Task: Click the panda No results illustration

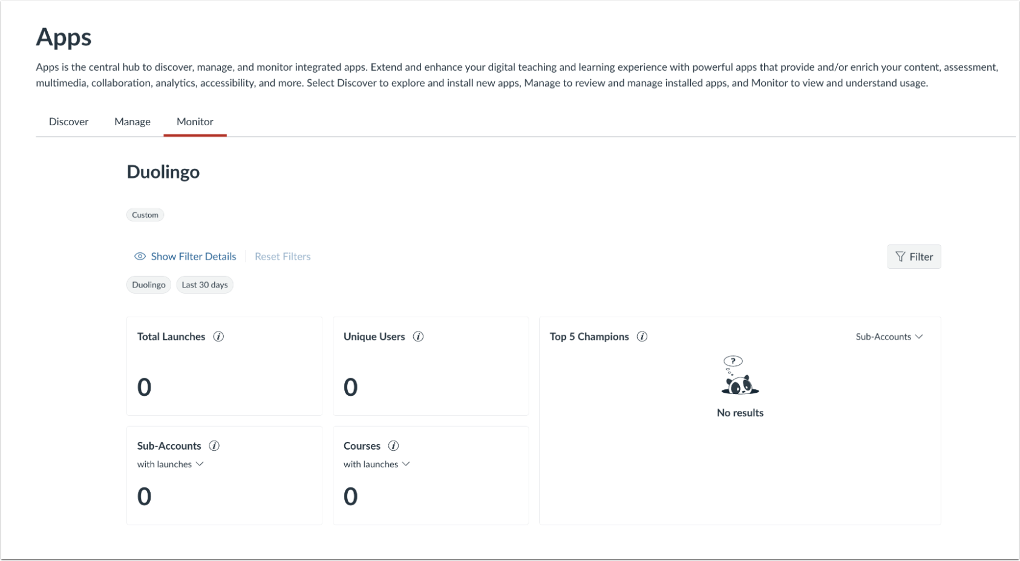Action: (739, 380)
